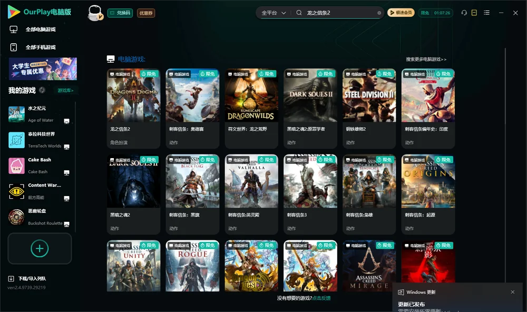527x312 pixels.
Task: Click the 下载/导入列表 download icon
Action: pos(11,279)
